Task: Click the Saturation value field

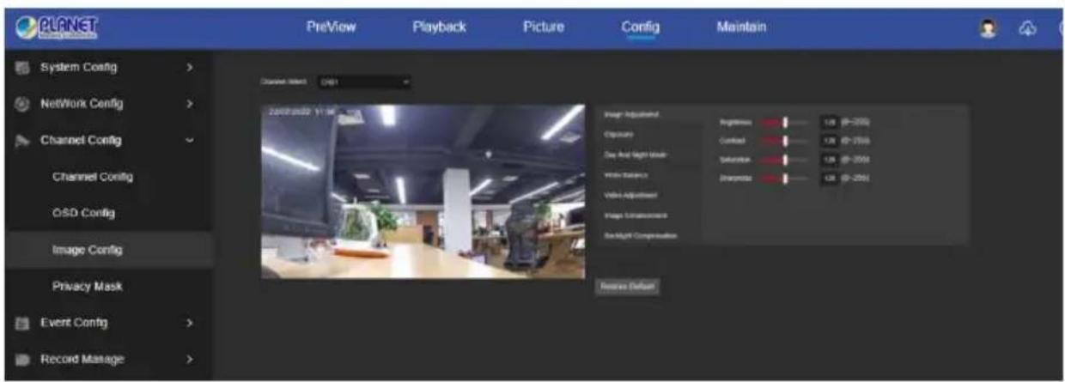Action: point(829,160)
